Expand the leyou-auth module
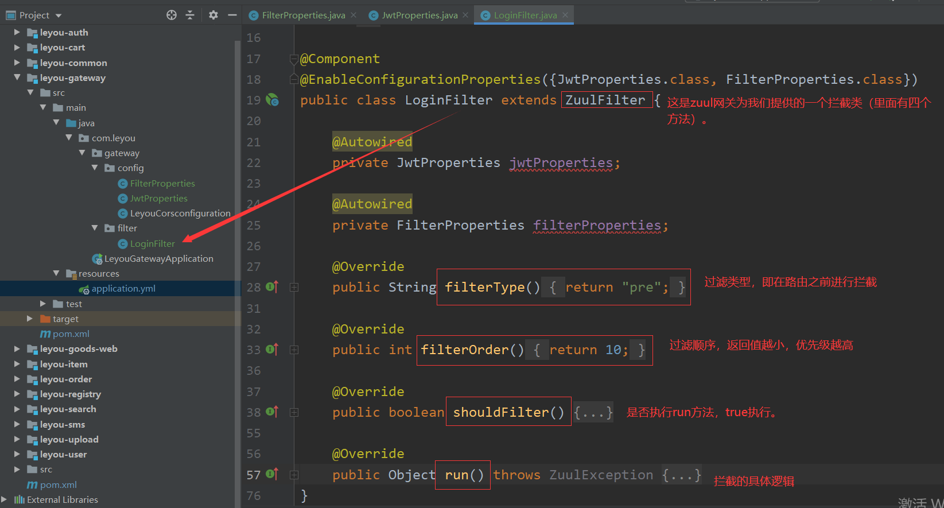This screenshot has height=508, width=944. pos(17,33)
